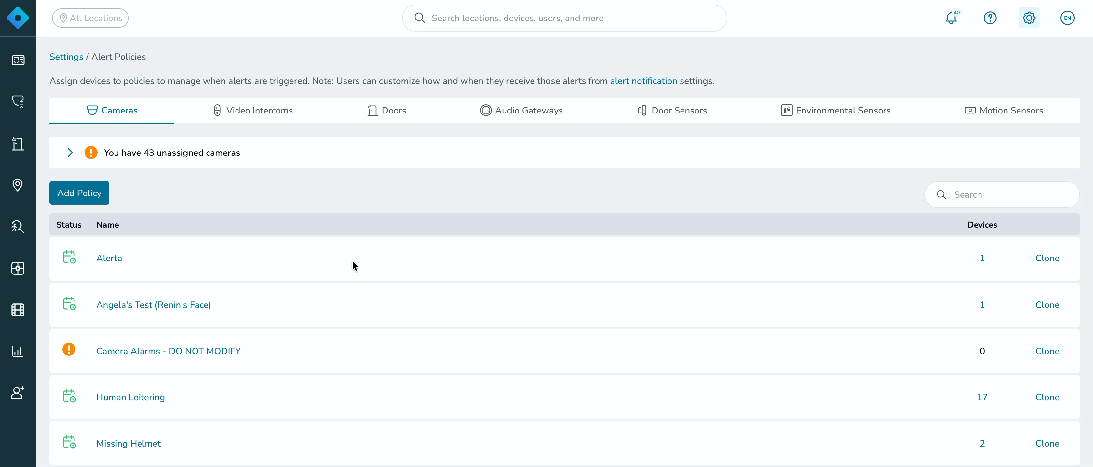This screenshot has width=1093, height=467.
Task: Open the bar chart analytics sidebar icon
Action: [x=18, y=352]
